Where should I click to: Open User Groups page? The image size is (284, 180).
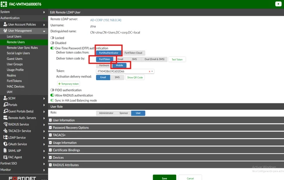pyautogui.click(x=15, y=64)
